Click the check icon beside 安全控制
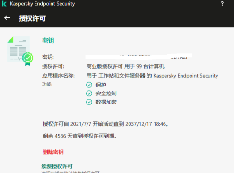This screenshot has width=234, height=173. pyautogui.click(x=89, y=94)
